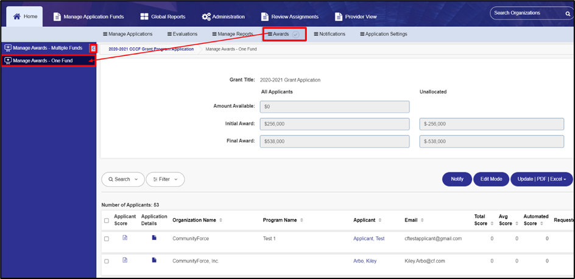The width and height of the screenshot is (575, 279).
Task: Select Manage Awards - One Fund in sidebar
Action: [x=48, y=61]
